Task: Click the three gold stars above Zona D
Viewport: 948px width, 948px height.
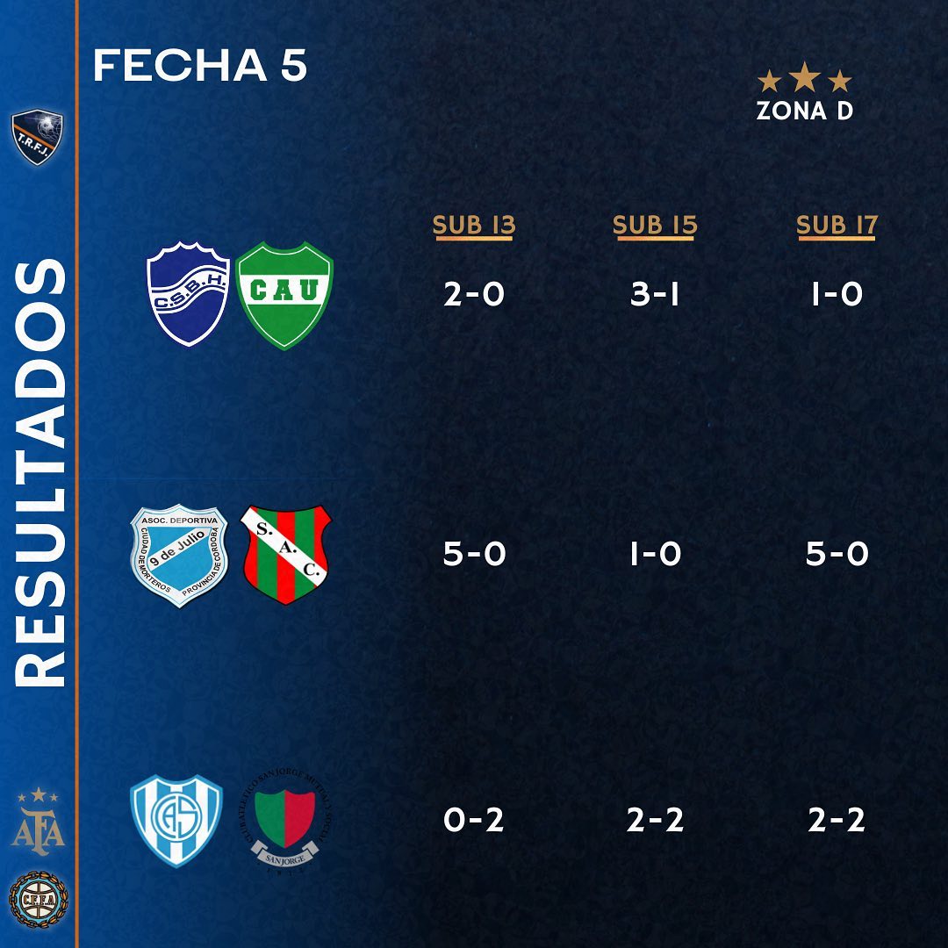Action: (x=805, y=81)
